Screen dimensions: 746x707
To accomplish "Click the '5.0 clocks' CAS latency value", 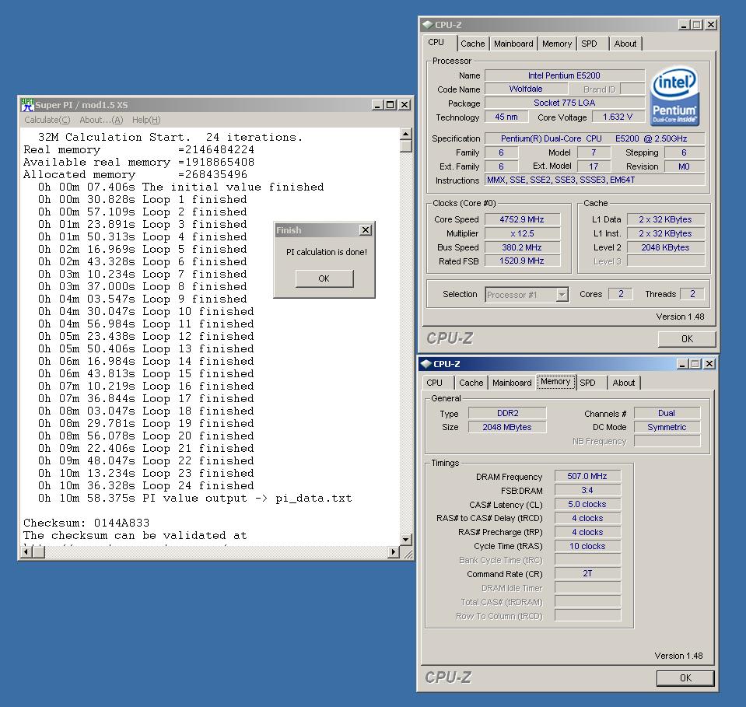I will (587, 504).
